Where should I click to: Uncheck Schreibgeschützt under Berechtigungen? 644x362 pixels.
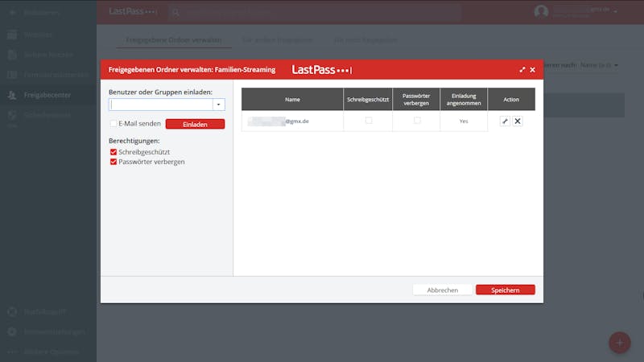pos(114,152)
